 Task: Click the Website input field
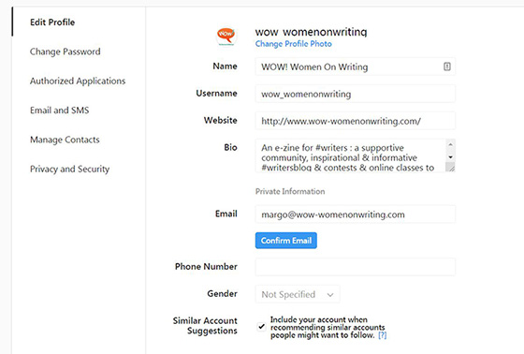tap(356, 121)
